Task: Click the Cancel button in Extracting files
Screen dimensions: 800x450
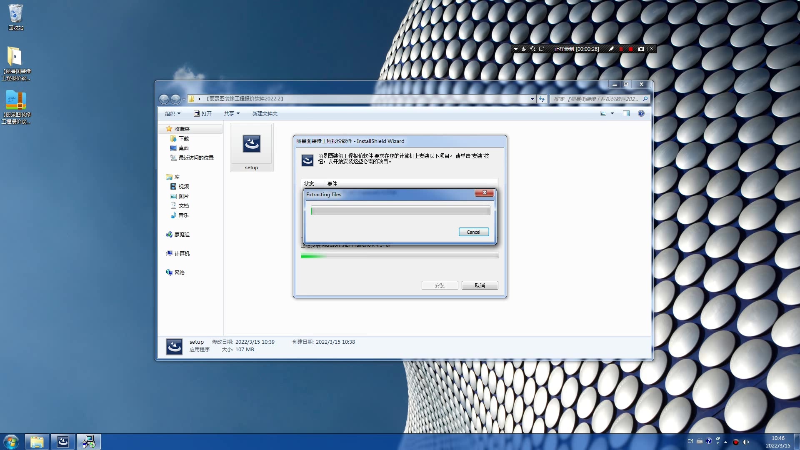Action: point(473,232)
